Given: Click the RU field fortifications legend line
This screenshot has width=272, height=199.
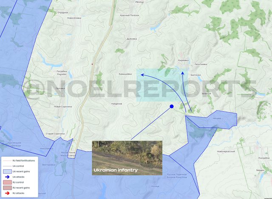Looking at the screenshot, I should (x=7, y=160).
